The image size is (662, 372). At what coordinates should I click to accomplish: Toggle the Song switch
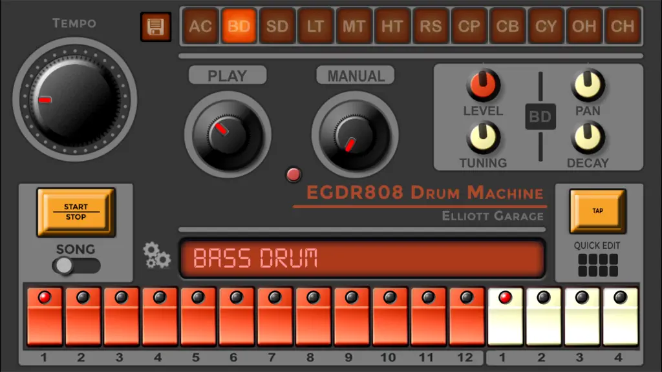(x=76, y=265)
